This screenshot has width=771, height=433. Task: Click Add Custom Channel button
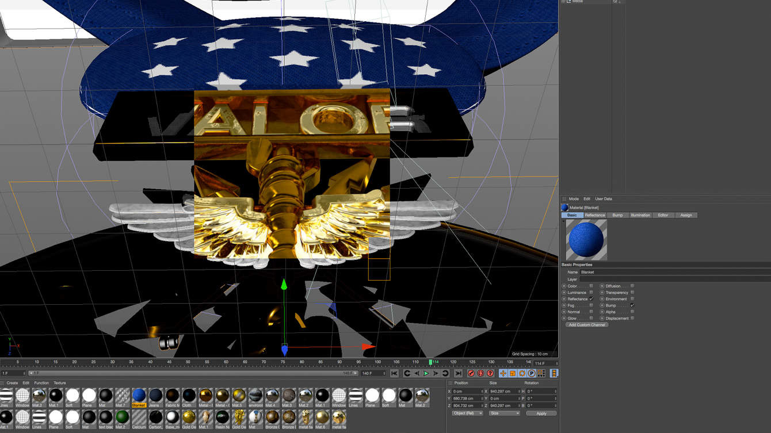(x=587, y=325)
